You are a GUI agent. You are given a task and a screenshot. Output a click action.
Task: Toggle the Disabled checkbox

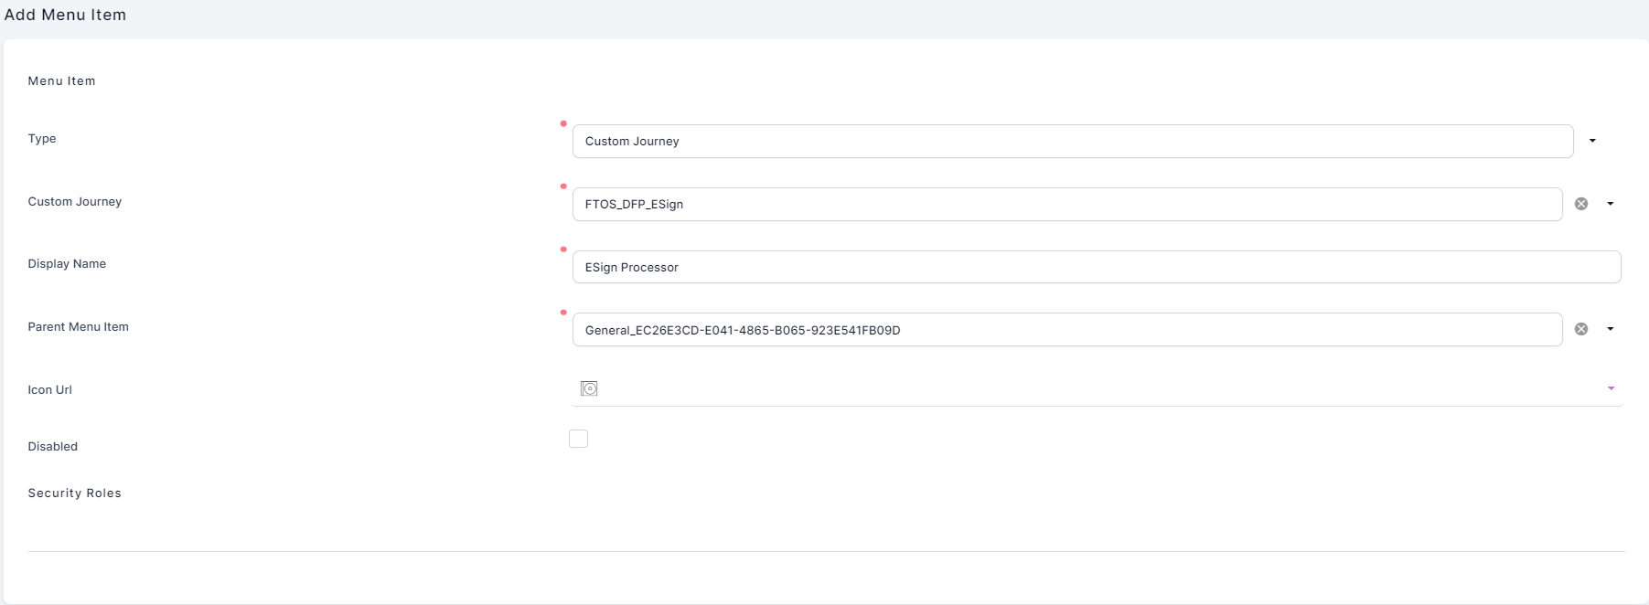point(578,439)
